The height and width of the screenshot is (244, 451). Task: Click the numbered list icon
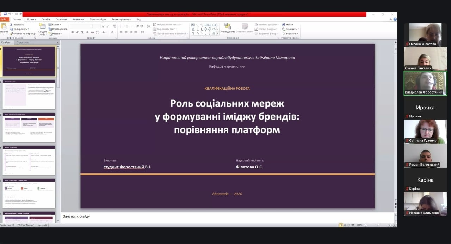[128, 26]
